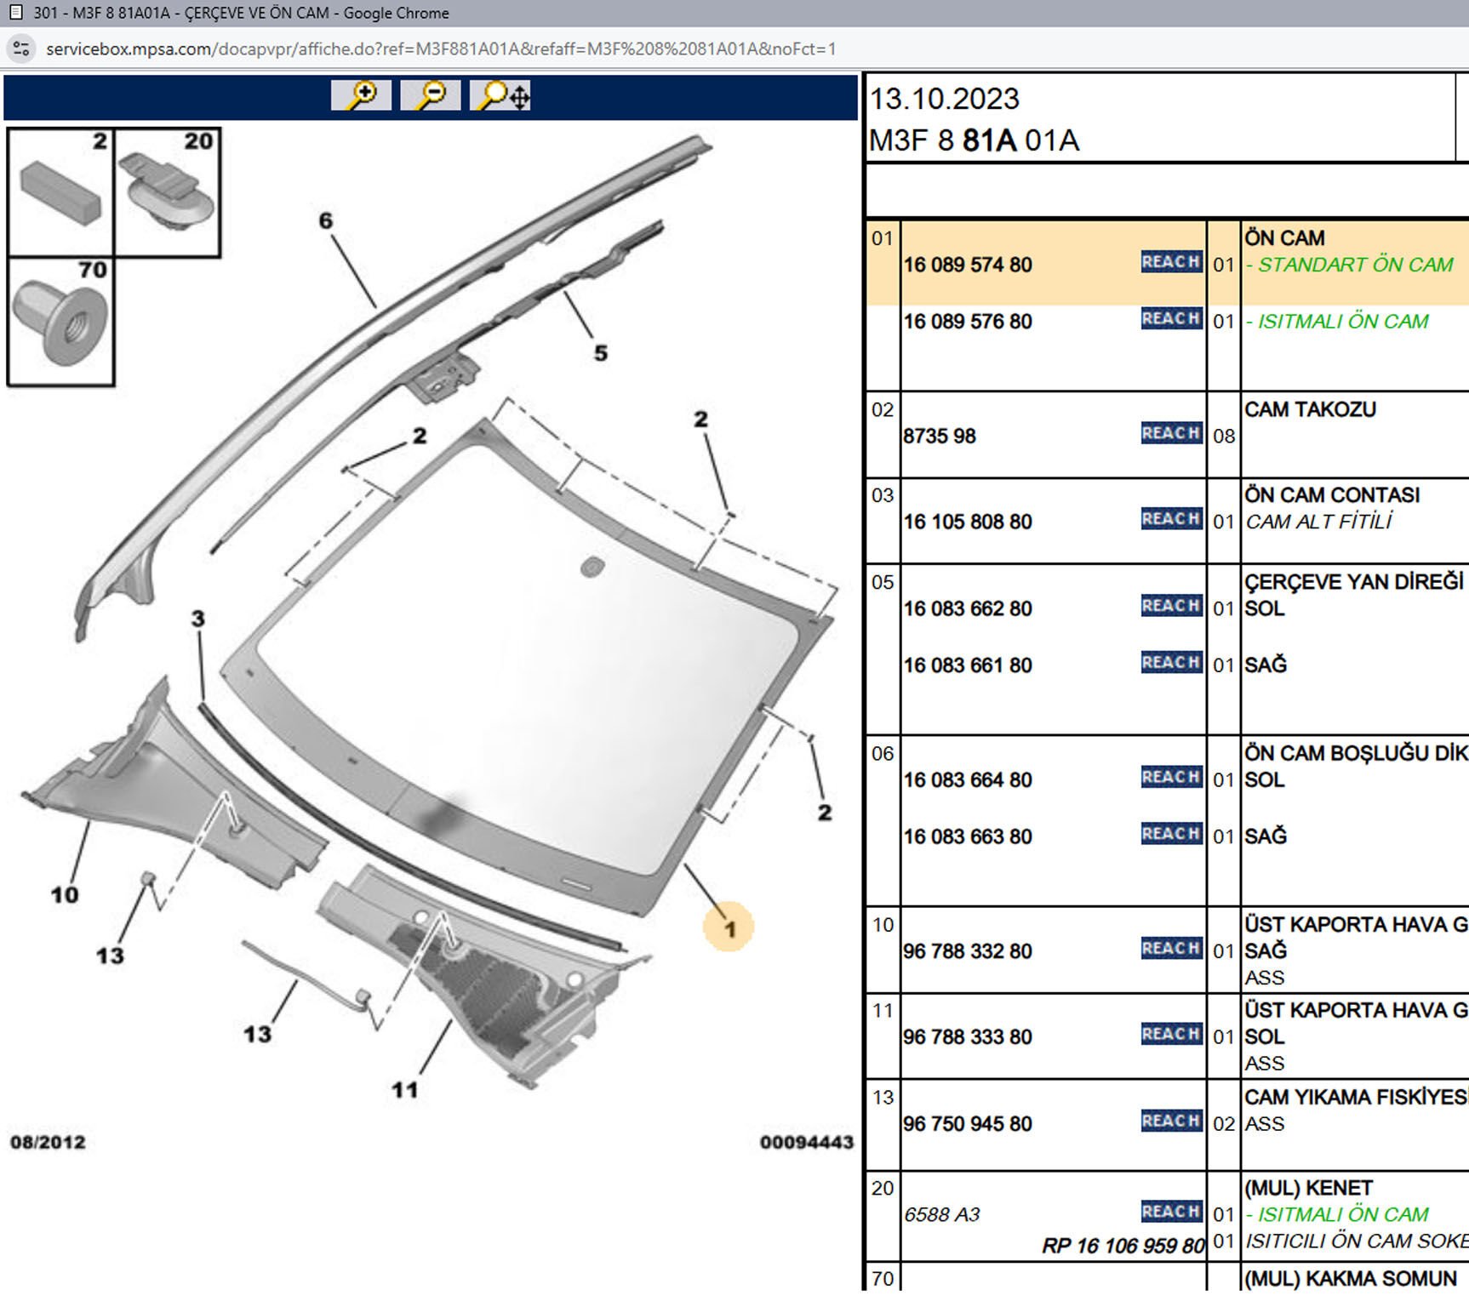The height and width of the screenshot is (1307, 1469).
Task: Click REACH badge for part 16 105 808 80
Action: (x=1171, y=519)
